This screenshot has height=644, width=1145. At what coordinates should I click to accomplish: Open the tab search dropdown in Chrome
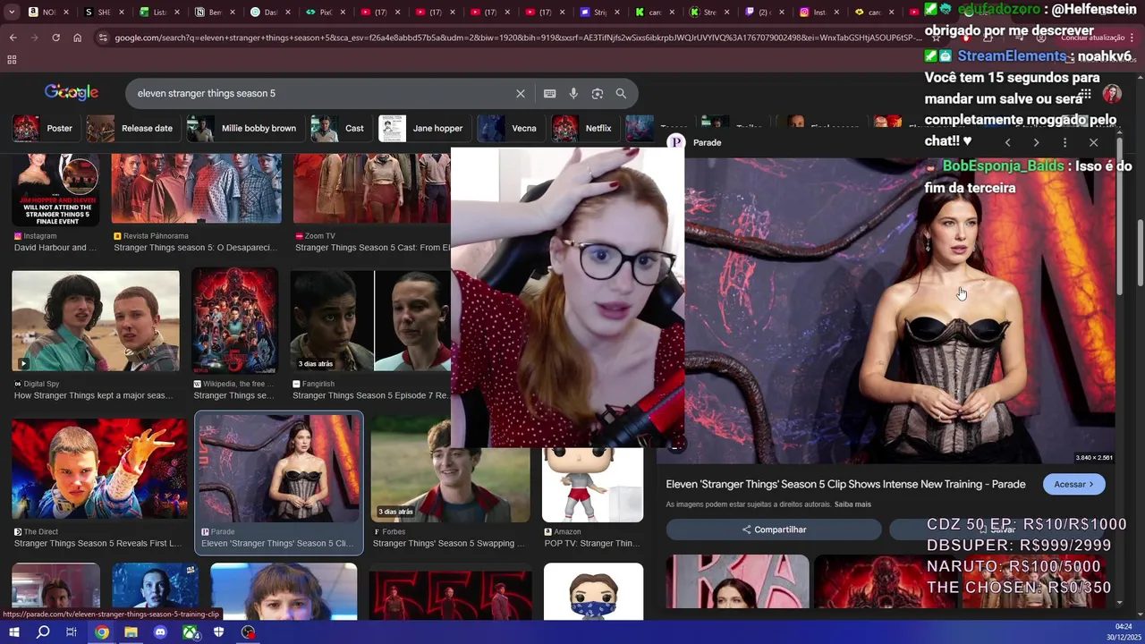click(x=12, y=13)
